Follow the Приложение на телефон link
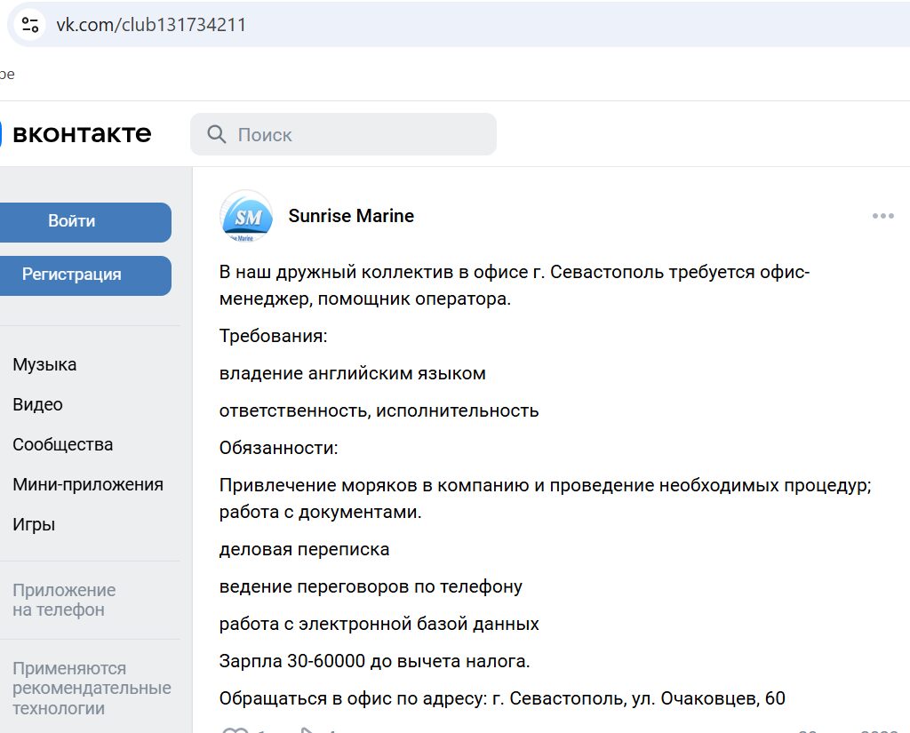The image size is (910, 733). coord(64,600)
